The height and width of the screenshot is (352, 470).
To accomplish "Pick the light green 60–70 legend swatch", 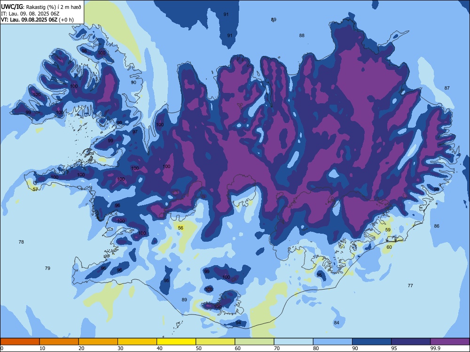I will click(254, 342).
